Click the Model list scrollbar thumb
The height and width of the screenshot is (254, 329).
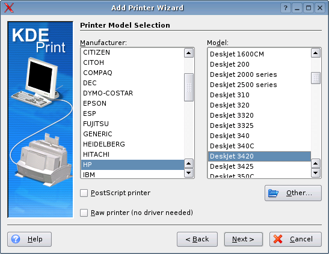click(x=316, y=78)
